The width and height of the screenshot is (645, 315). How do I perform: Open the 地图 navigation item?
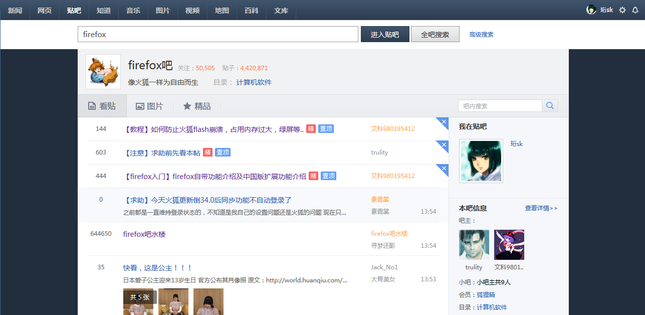click(x=222, y=10)
